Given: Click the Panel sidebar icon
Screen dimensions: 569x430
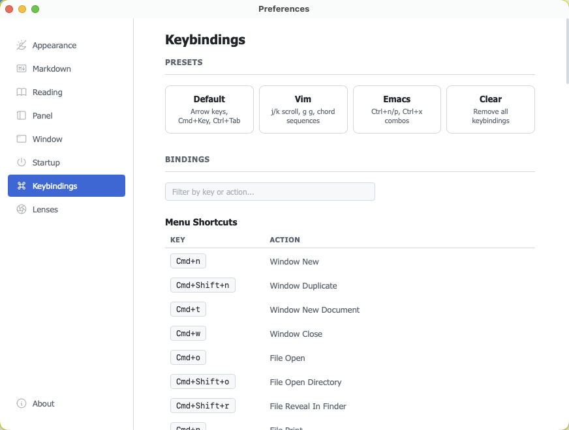Looking at the screenshot, I should (22, 115).
